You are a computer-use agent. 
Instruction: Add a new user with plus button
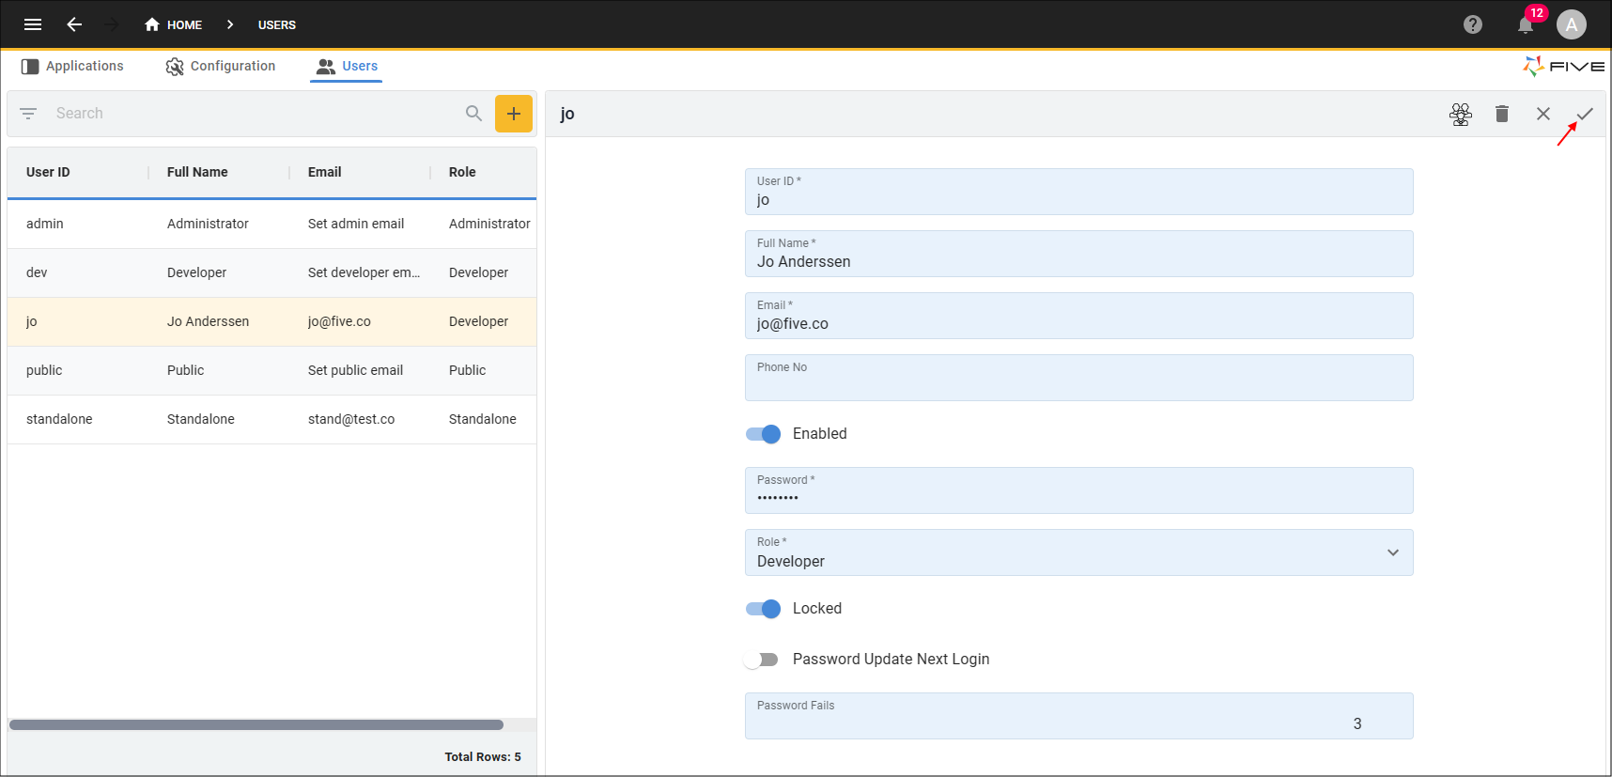514,114
